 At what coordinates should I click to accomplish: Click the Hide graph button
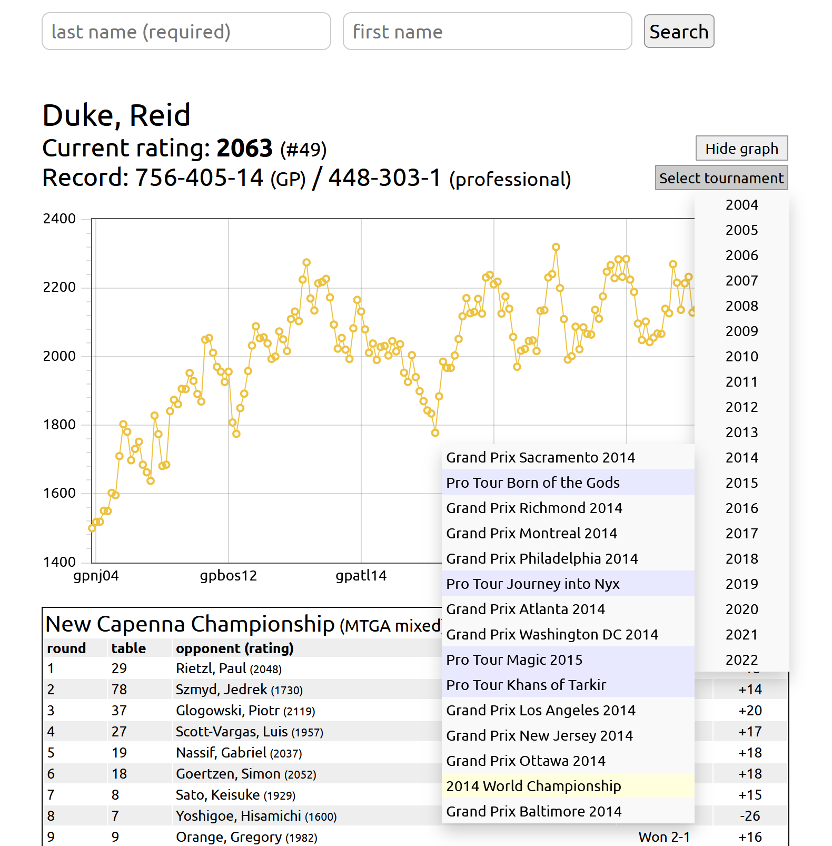(741, 149)
